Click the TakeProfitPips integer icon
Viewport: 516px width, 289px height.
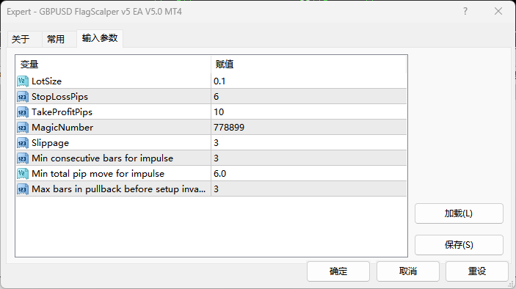click(22, 112)
